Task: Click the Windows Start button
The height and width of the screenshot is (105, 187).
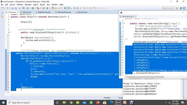Action: click(x=3, y=102)
